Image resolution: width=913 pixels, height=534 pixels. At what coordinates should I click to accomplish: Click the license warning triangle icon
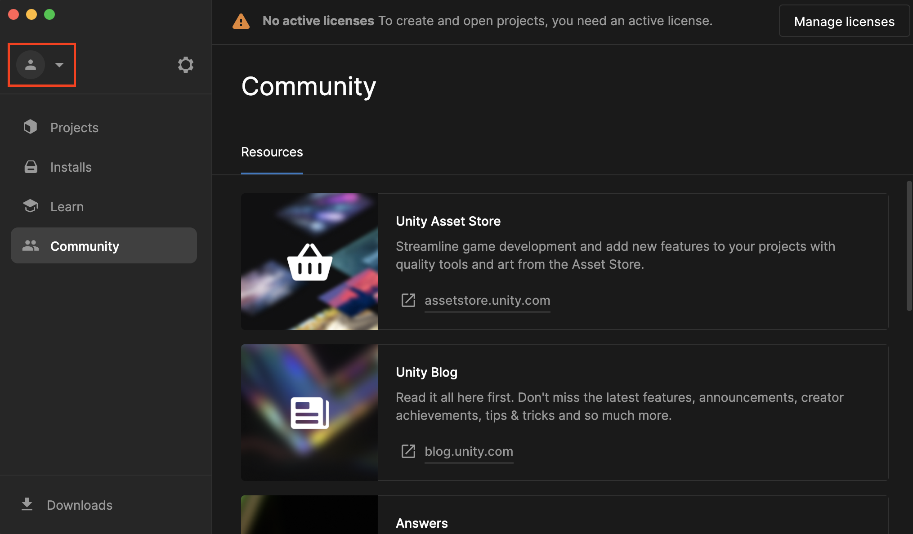pos(241,21)
